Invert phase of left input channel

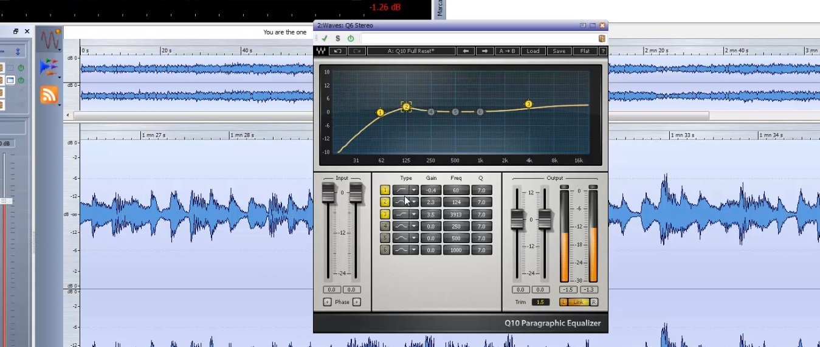pyautogui.click(x=327, y=302)
